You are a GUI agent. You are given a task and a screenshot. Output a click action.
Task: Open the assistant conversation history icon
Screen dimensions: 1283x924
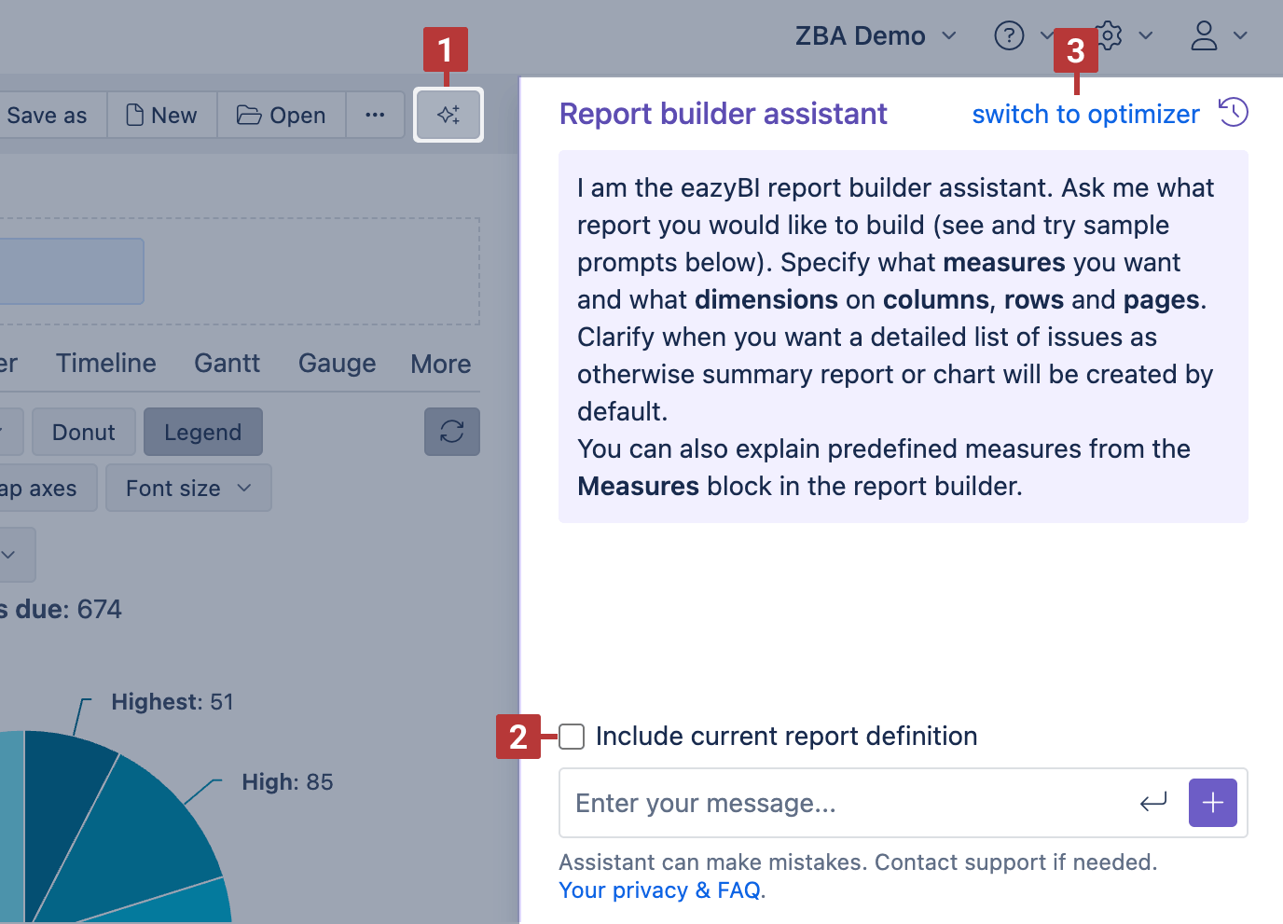(1233, 112)
